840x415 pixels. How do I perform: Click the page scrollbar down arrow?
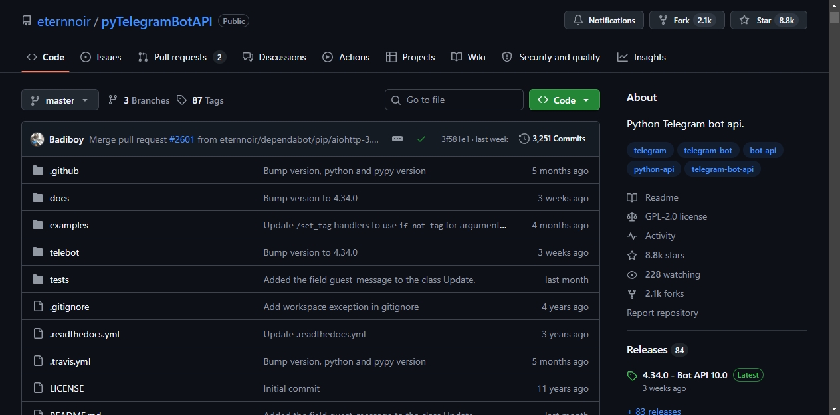click(834, 408)
